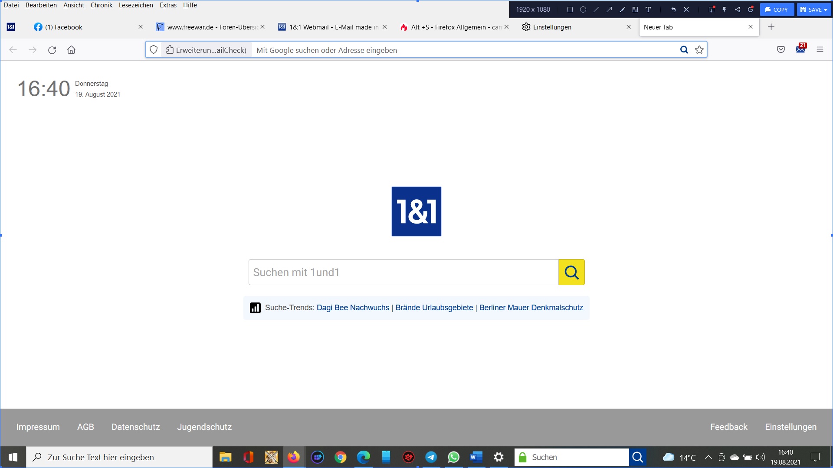Open the 1&1 mail check extension icon
This screenshot has width=833, height=468.
tap(800, 49)
